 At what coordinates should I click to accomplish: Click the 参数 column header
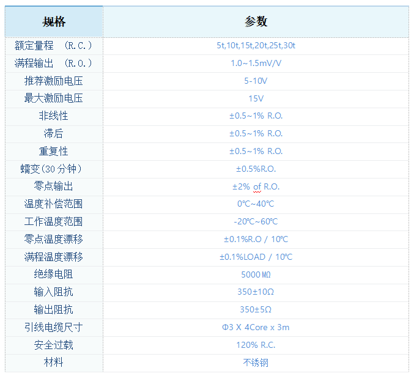(x=256, y=22)
